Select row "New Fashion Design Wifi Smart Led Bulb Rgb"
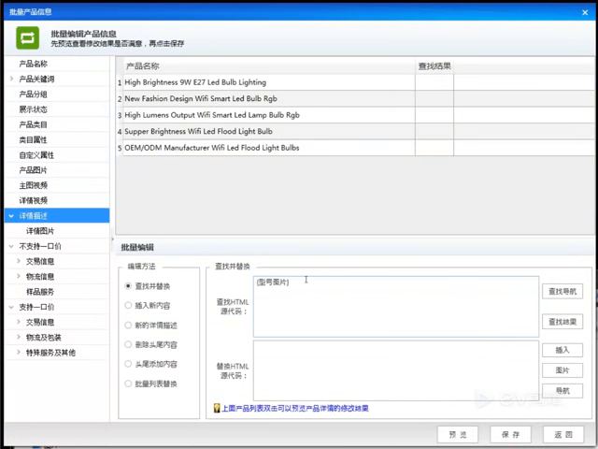 point(355,98)
